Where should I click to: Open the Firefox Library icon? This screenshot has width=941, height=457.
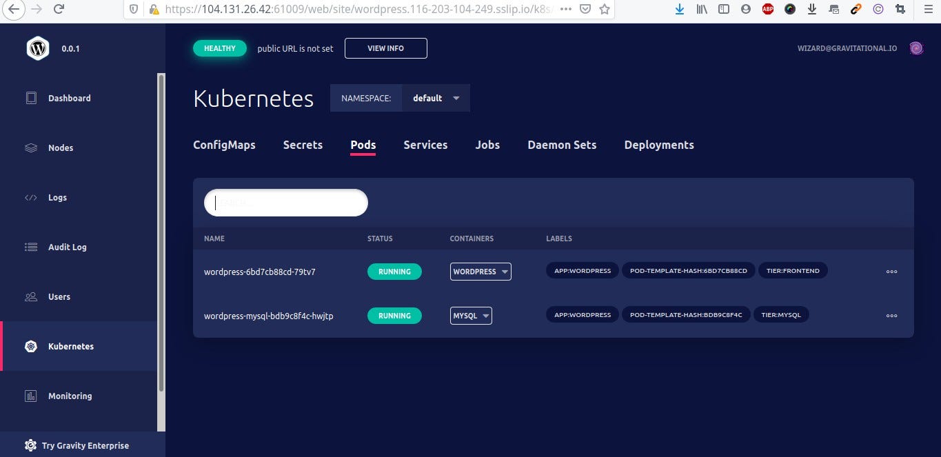pos(702,9)
